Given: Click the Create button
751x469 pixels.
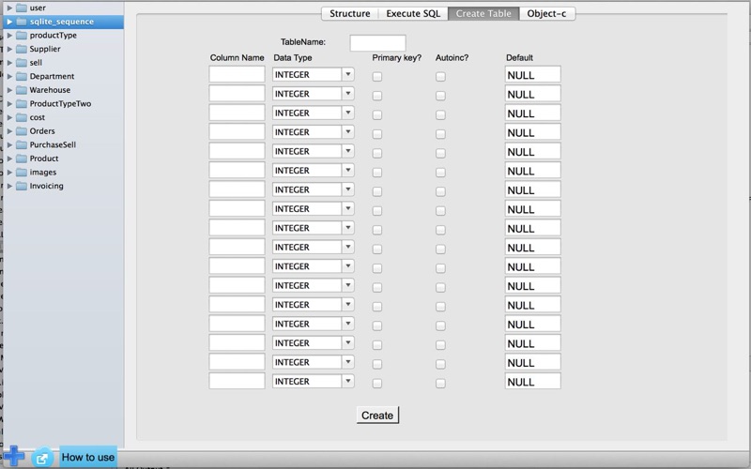Looking at the screenshot, I should (377, 416).
